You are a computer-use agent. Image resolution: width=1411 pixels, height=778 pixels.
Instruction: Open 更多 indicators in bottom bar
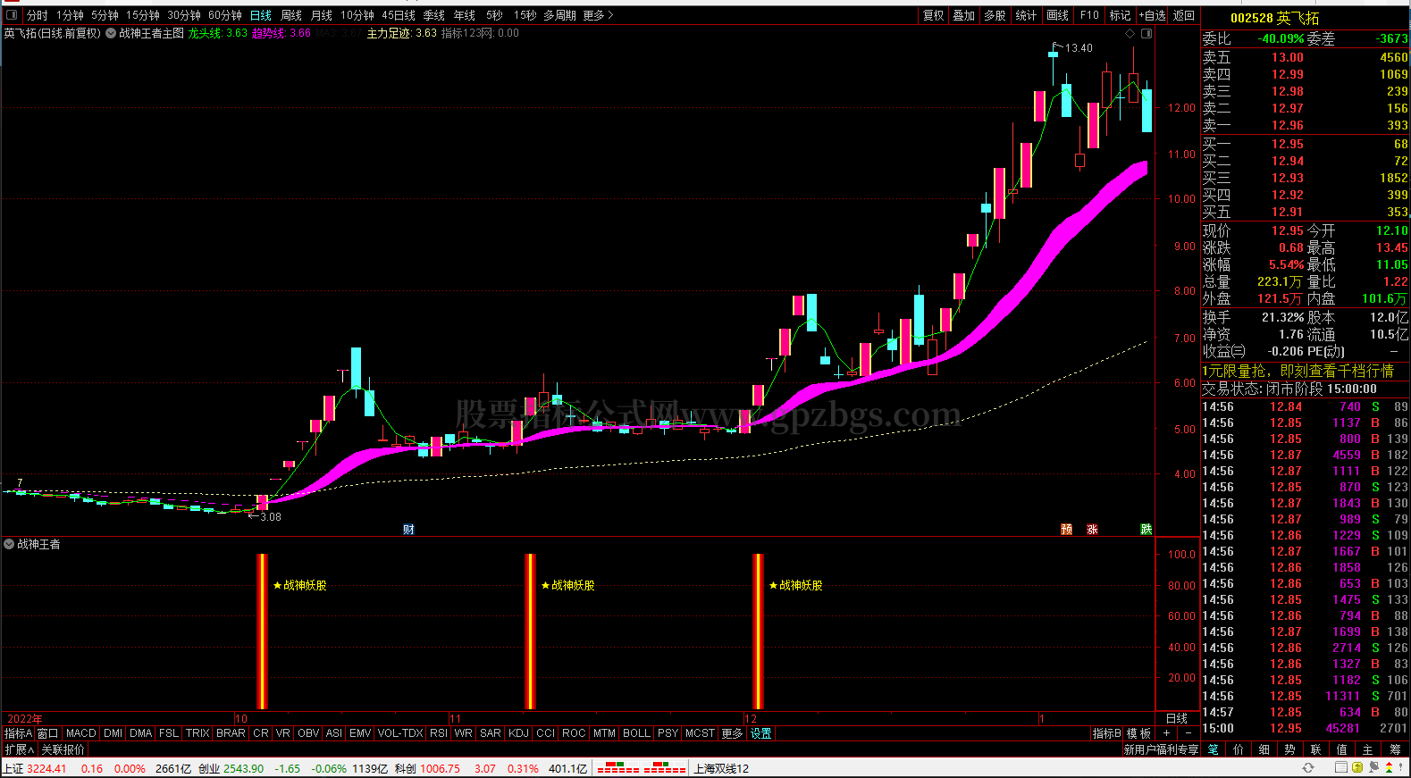pyautogui.click(x=733, y=733)
